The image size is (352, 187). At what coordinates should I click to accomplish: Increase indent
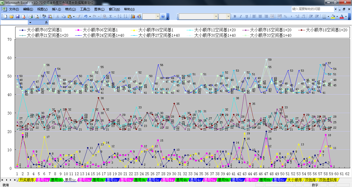click(x=316, y=16)
